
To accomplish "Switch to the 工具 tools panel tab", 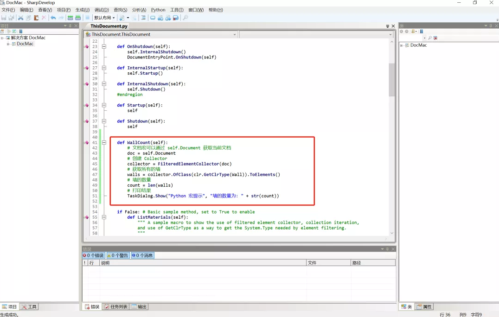I will coord(29,307).
